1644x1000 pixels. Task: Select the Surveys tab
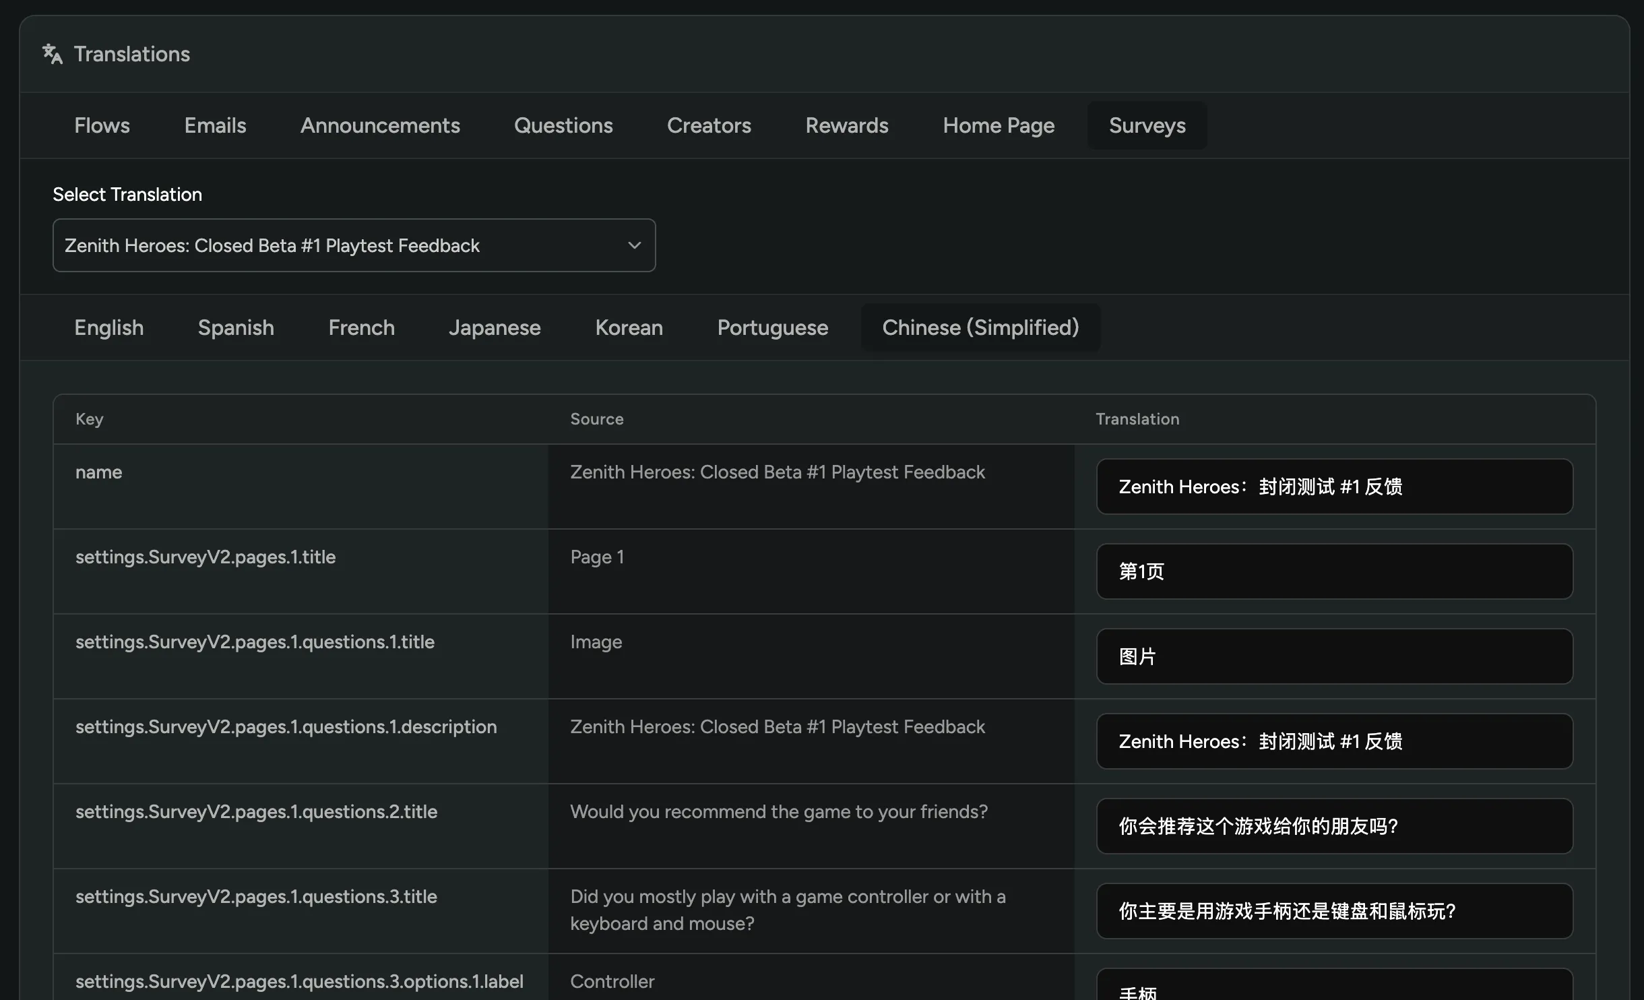[1147, 125]
